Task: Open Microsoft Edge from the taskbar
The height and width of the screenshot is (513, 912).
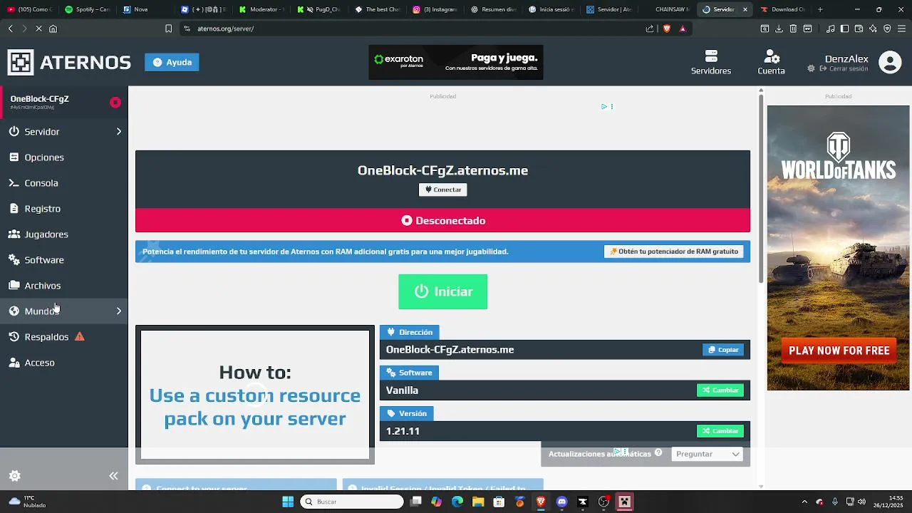Action: click(x=457, y=502)
